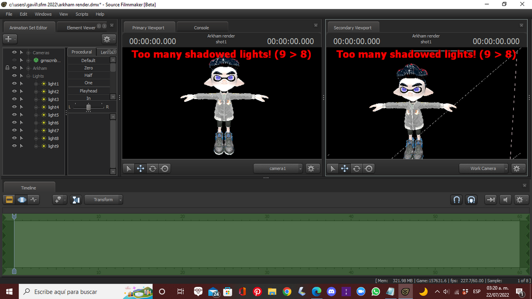Switch to the Element Viewer tab

81,27
